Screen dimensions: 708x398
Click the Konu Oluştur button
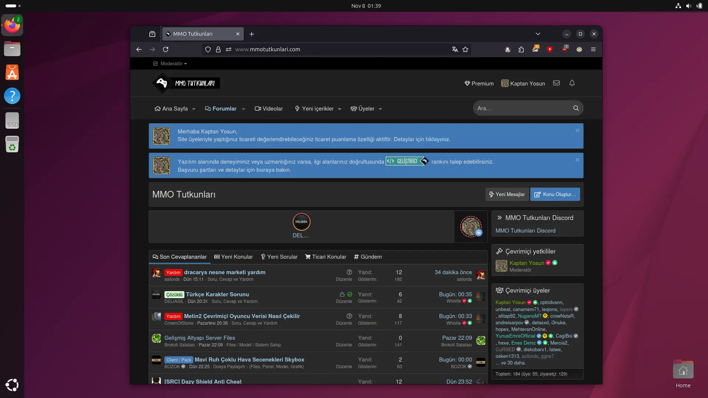pyautogui.click(x=555, y=194)
